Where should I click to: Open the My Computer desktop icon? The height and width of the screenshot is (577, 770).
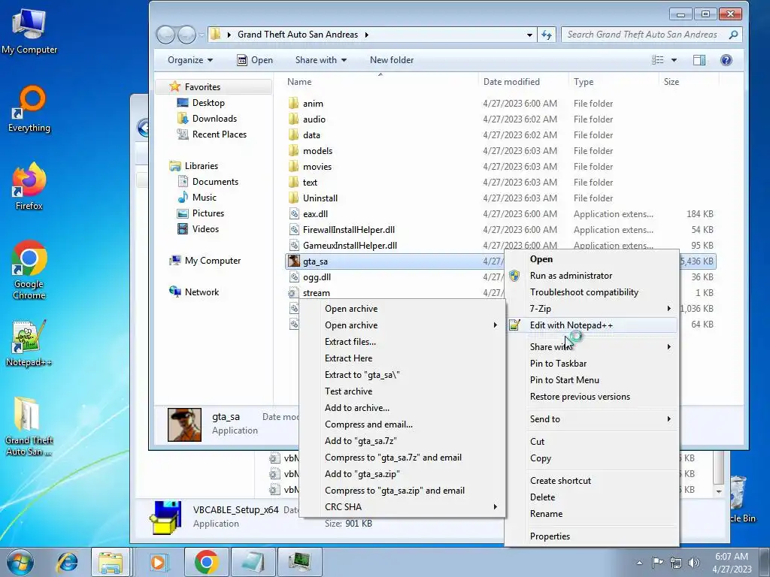[29, 30]
